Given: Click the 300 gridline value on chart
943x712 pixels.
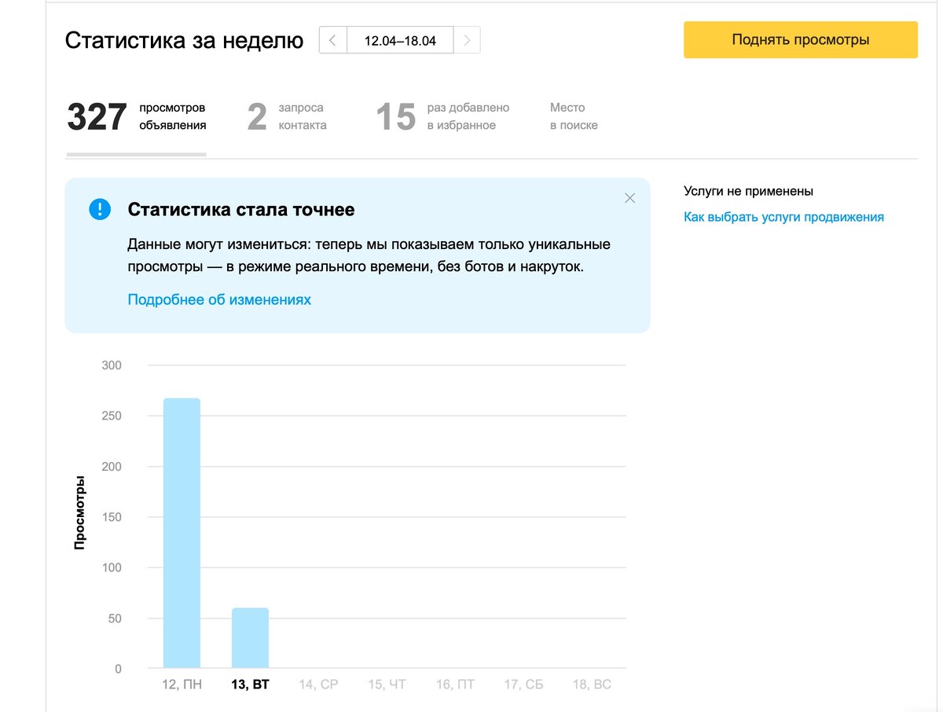Looking at the screenshot, I should pyautogui.click(x=111, y=365).
